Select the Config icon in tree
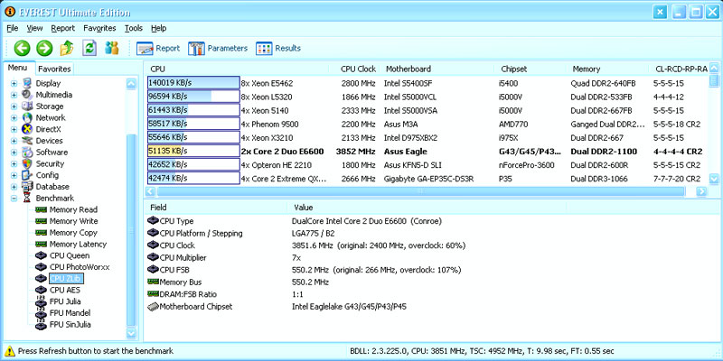723x361 pixels. [27, 175]
